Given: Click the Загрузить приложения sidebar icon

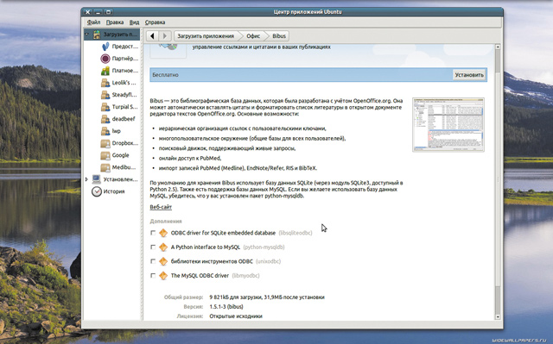Looking at the screenshot, I should pos(97,34).
